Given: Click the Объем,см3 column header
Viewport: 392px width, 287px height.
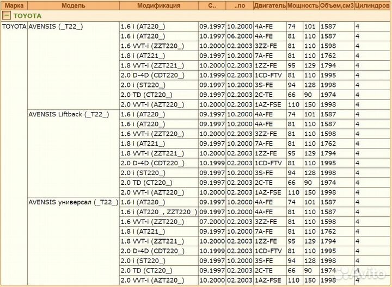Looking at the screenshot, I should pos(336,5).
